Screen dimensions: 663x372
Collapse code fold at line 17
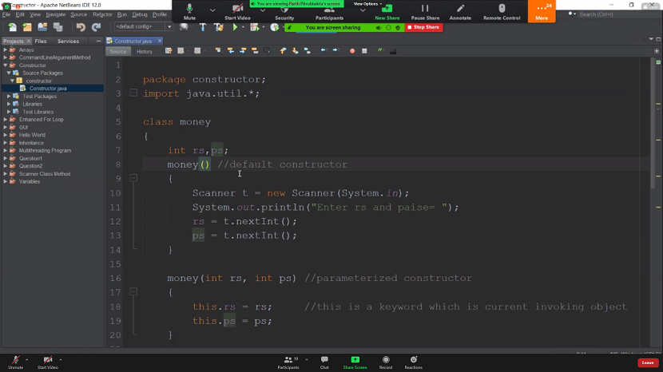click(133, 291)
